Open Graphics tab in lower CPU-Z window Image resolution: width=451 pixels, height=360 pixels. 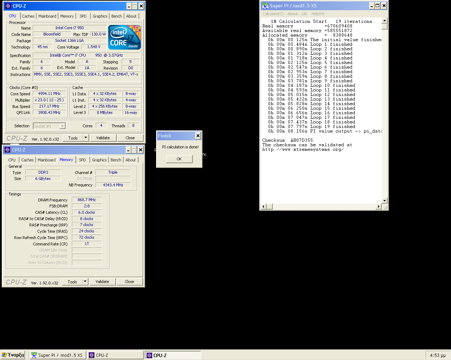[x=99, y=160]
